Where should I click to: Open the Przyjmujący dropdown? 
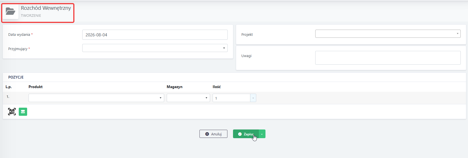point(155,48)
